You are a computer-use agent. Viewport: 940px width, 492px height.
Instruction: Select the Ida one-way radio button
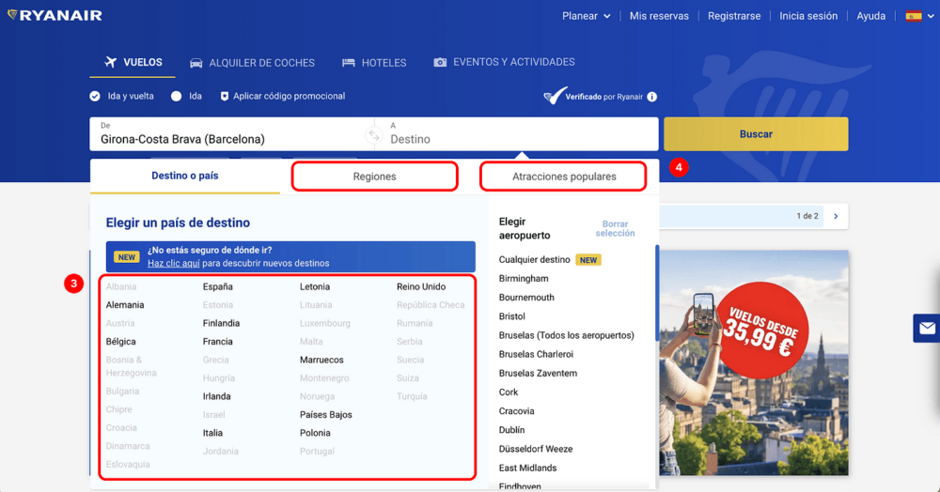coord(177,97)
